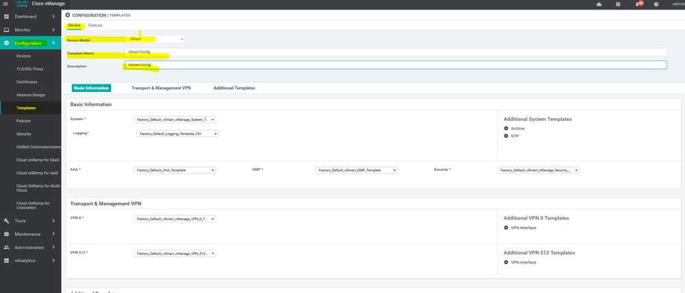Open the help question mark icon
This screenshot has height=293, width=685.
pos(656,4)
